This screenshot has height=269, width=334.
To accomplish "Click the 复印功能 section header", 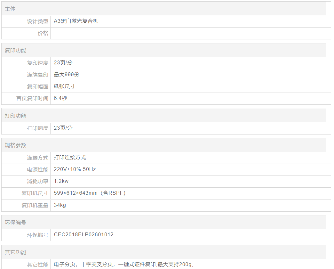I will (x=15, y=51).
